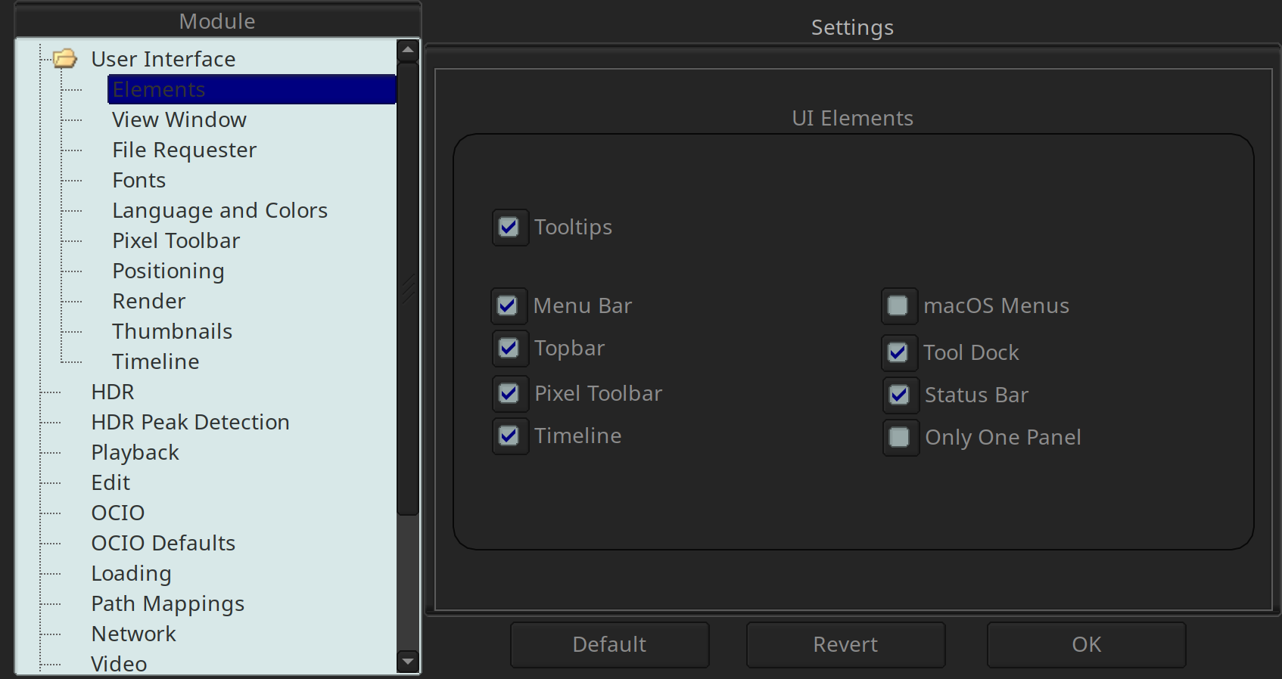
Task: Select the Network module
Action: tap(134, 634)
